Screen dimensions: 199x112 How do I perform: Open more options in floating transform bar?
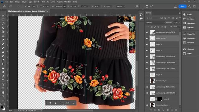click(62, 103)
